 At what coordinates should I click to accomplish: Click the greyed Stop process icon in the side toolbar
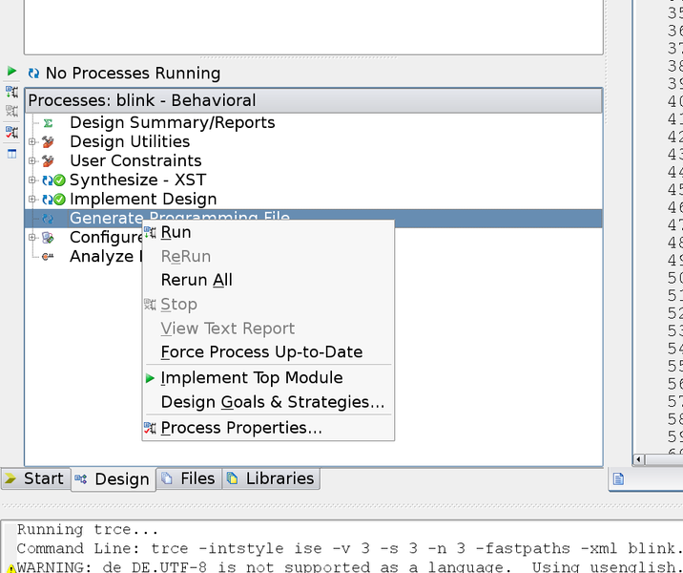click(11, 111)
